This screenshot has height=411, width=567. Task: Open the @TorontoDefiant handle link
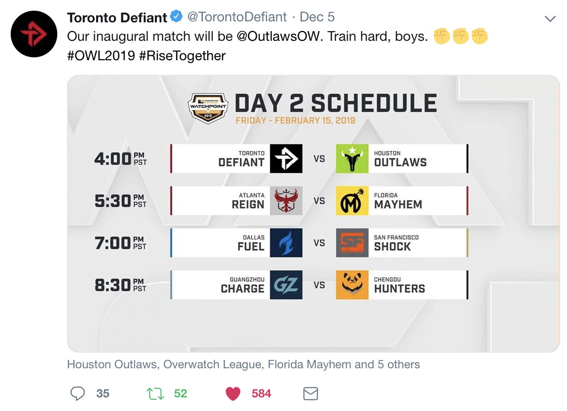click(x=237, y=17)
